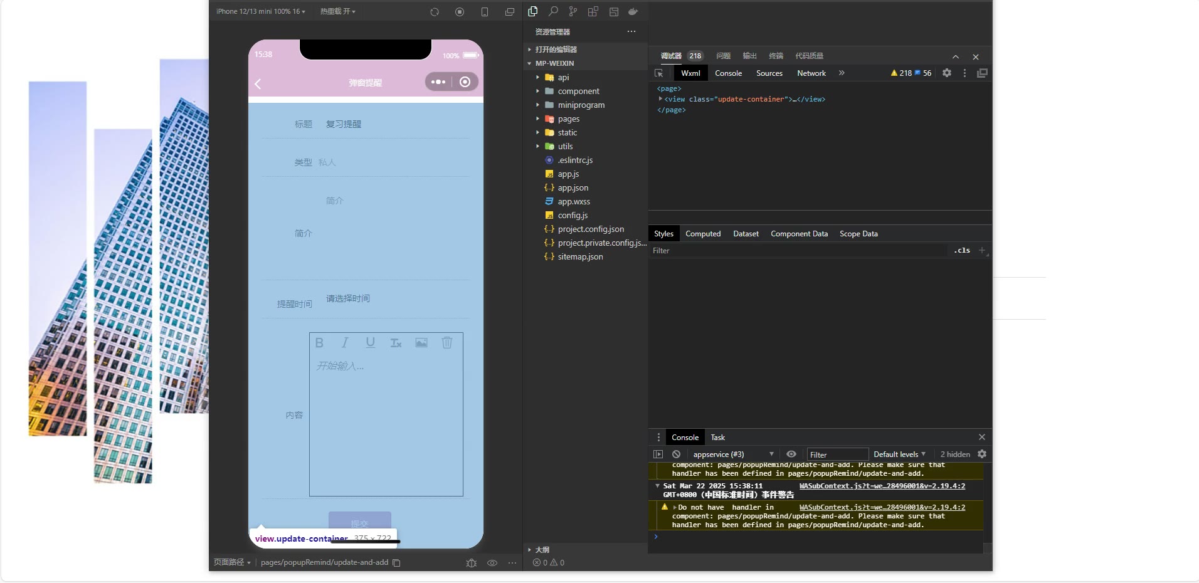This screenshot has height=583, width=1199.
Task: Click the insert image icon in rich text editor
Action: pos(421,343)
